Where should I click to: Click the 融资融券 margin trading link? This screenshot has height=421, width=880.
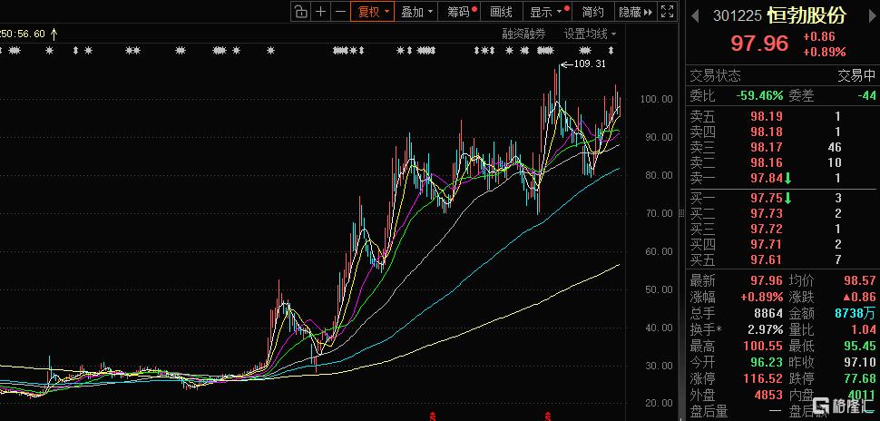point(524,34)
